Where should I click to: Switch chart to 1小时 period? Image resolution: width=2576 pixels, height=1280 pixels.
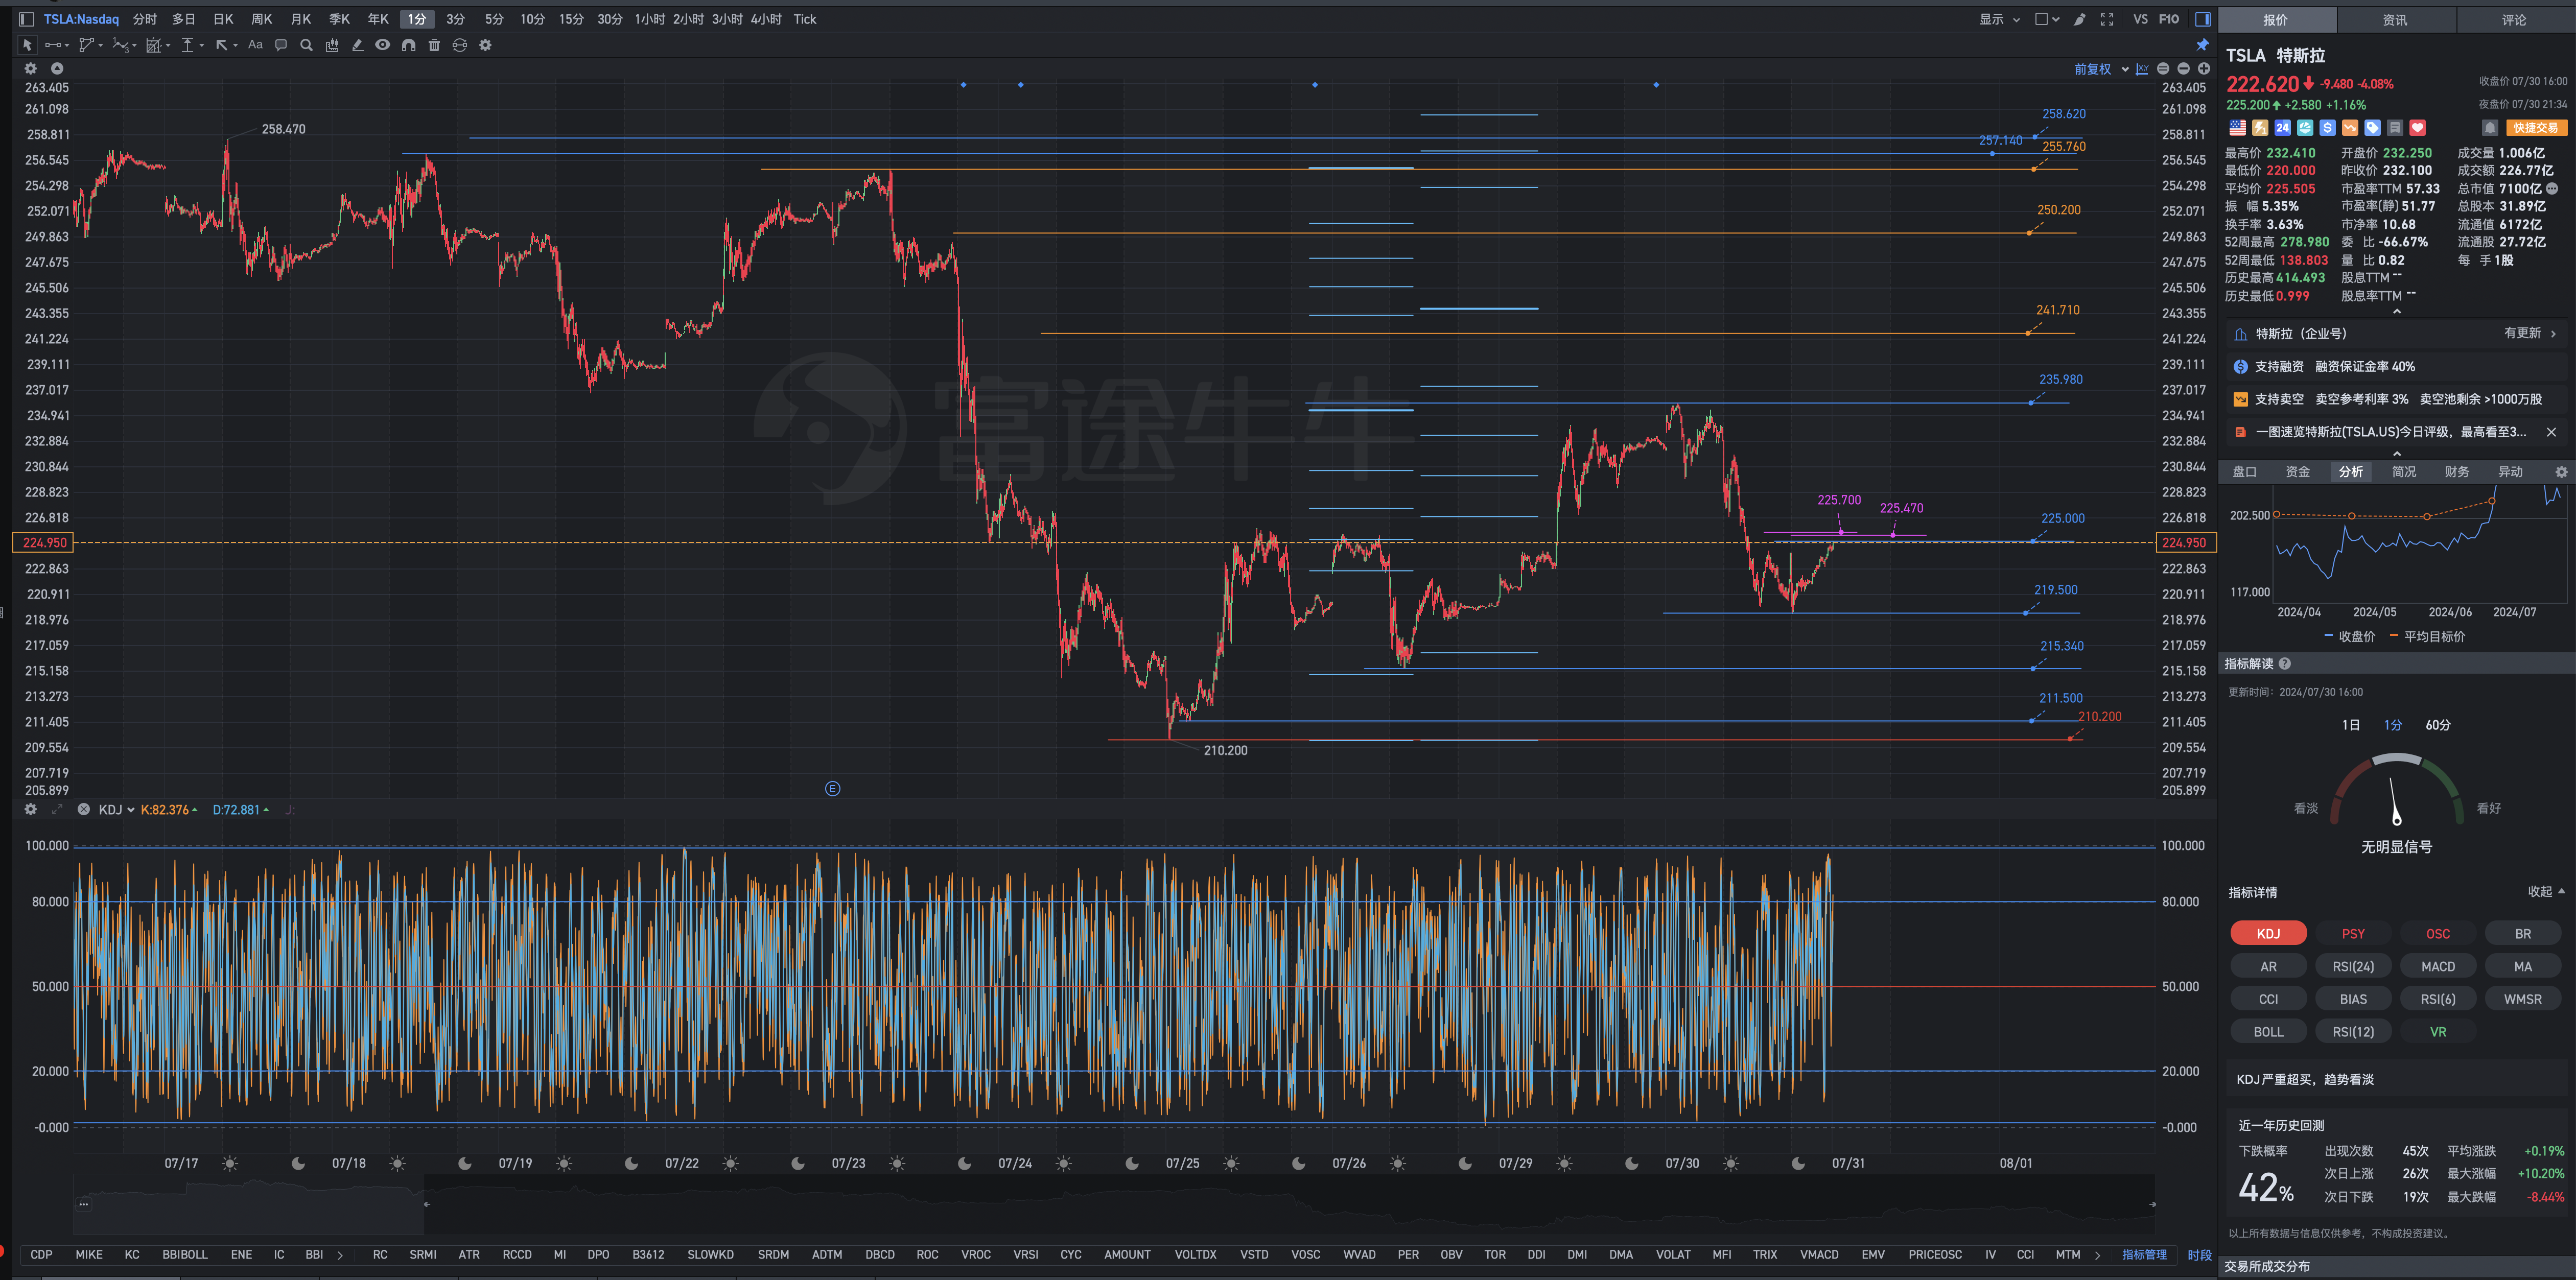pos(650,19)
